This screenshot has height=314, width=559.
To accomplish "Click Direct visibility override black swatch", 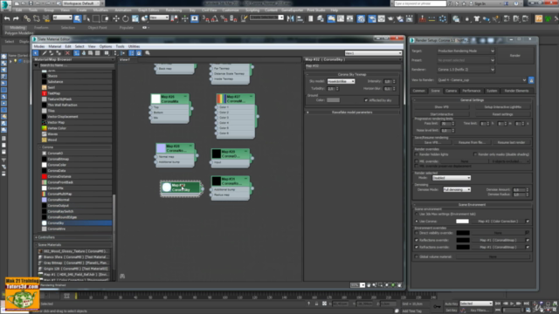I will (x=463, y=233).
